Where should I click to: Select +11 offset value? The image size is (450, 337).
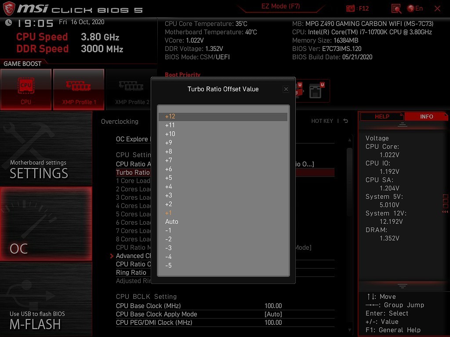click(223, 125)
